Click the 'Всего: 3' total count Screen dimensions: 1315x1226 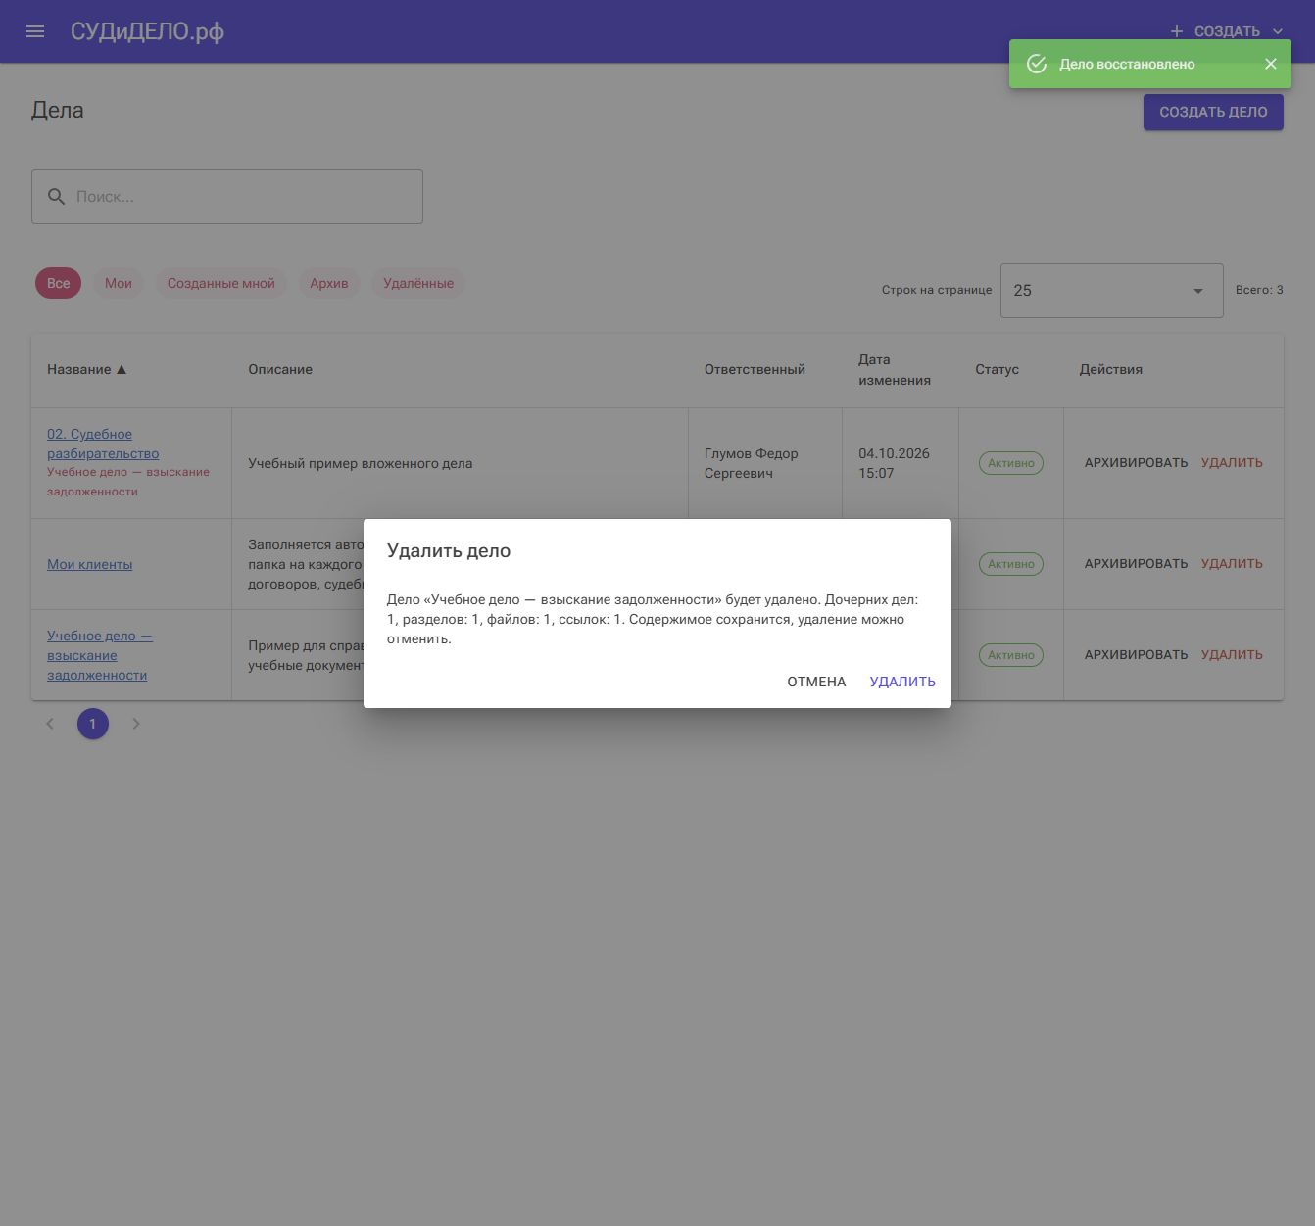tap(1259, 290)
